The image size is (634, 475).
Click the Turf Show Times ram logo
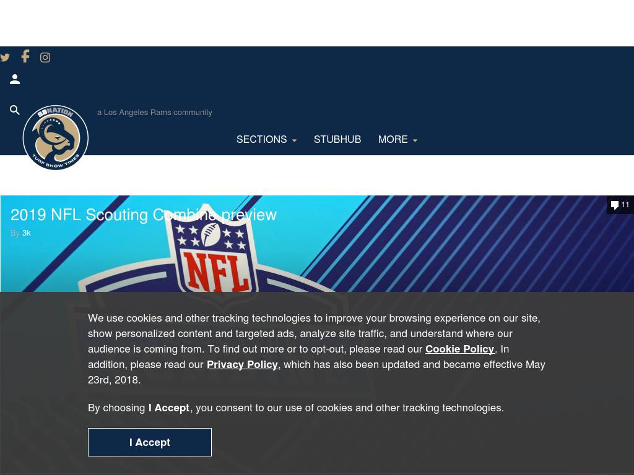[x=56, y=138]
